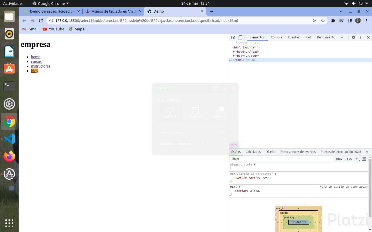
Task: Focus the Chrome address bar URL
Action: coord(146,21)
